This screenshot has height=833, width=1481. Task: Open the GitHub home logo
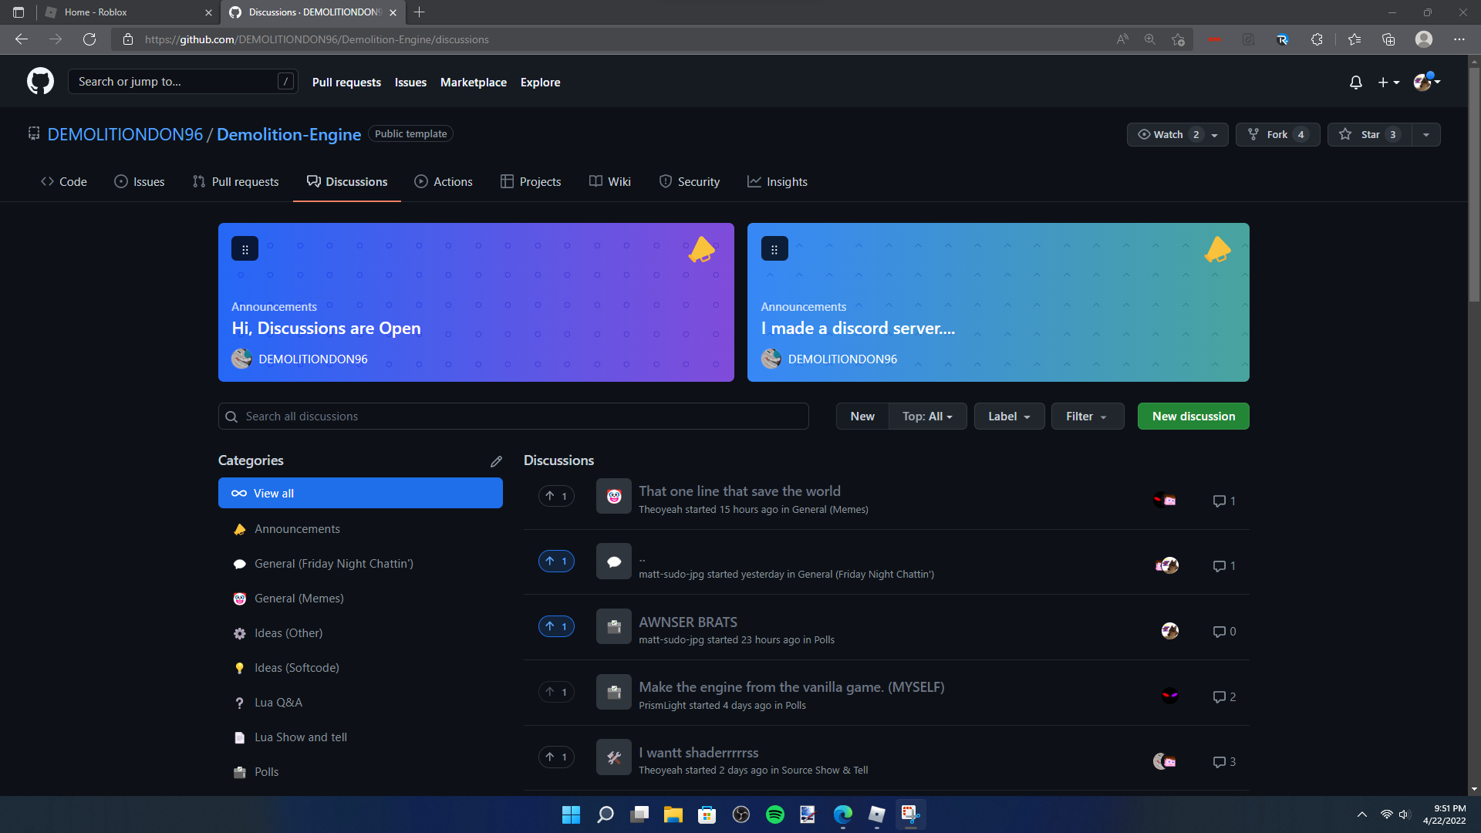coord(40,81)
